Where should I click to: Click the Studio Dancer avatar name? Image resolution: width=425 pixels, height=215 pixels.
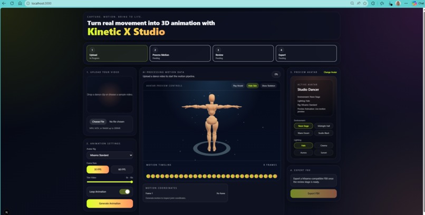coord(308,90)
